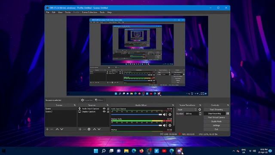Image resolution: width=275 pixels, height=155 pixels.
Task: Switch to OBS Studio on the taskbar
Action: 149,151
